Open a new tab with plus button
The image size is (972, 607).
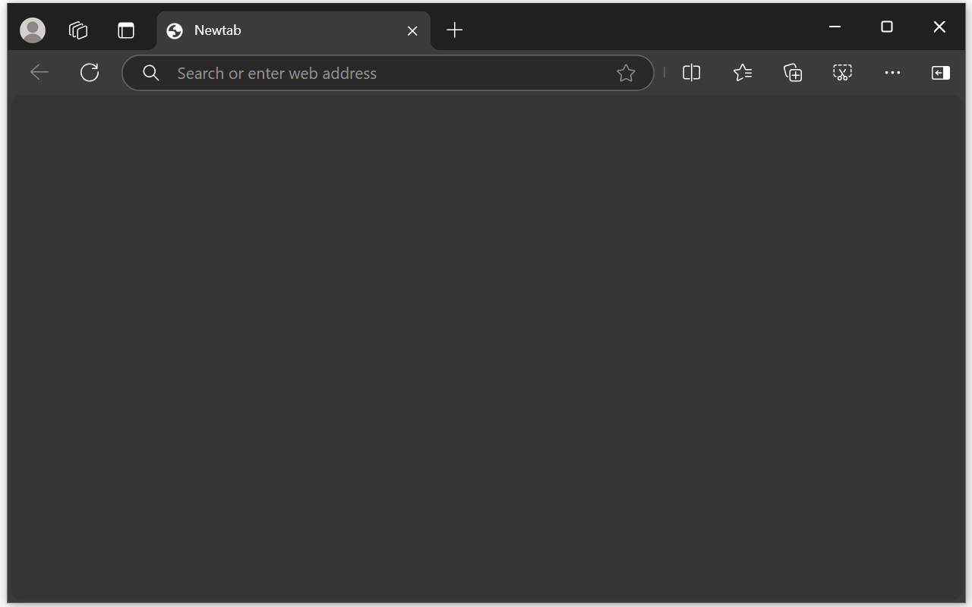[454, 30]
